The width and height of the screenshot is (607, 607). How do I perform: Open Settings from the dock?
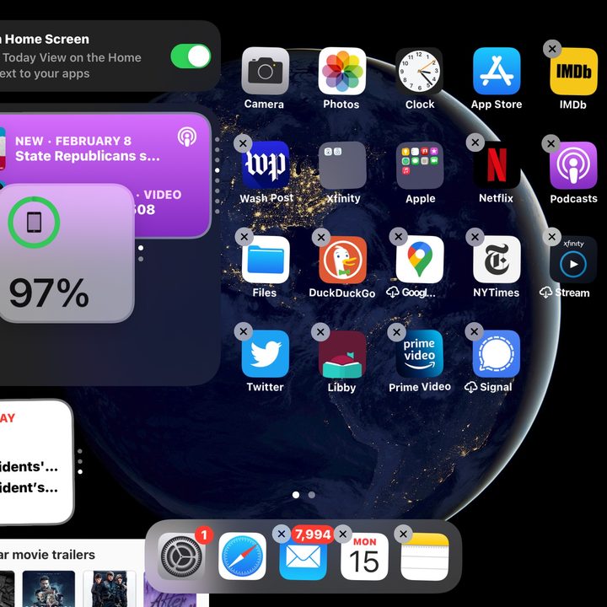[x=181, y=556]
